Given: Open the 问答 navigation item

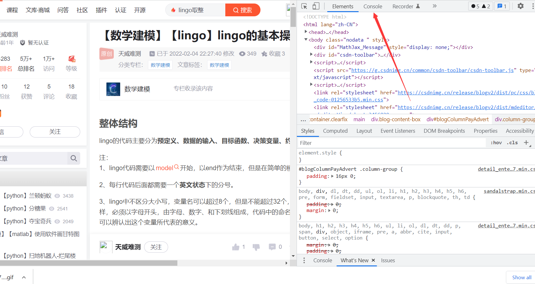Looking at the screenshot, I should coord(63,10).
